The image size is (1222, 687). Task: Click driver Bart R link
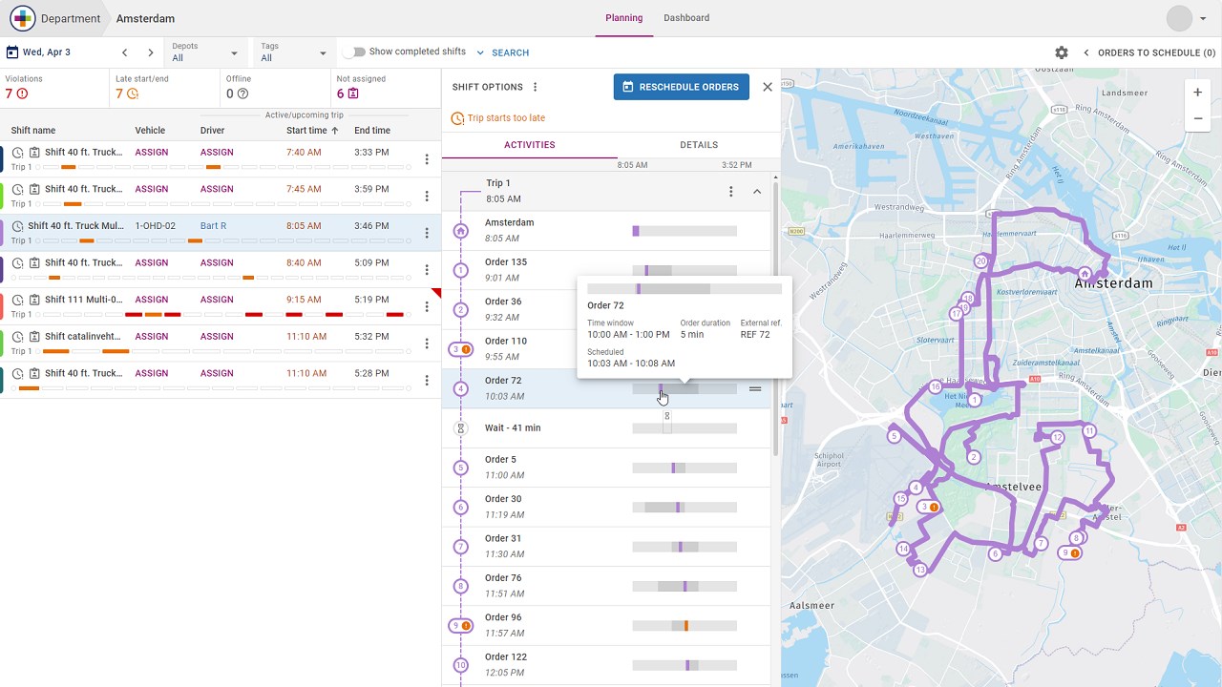pyautogui.click(x=213, y=226)
